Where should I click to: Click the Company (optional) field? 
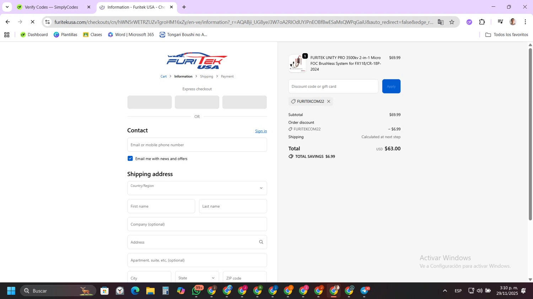pyautogui.click(x=197, y=224)
